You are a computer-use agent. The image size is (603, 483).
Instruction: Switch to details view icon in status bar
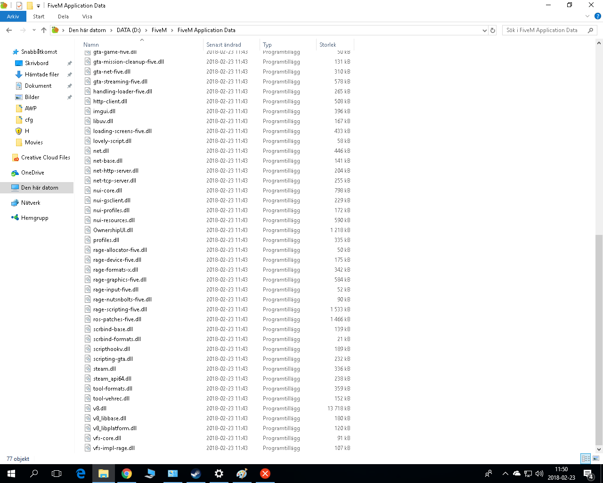[586, 458]
